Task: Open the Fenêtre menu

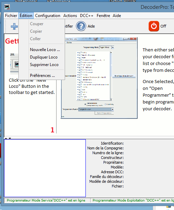Action: pyautogui.click(x=103, y=16)
